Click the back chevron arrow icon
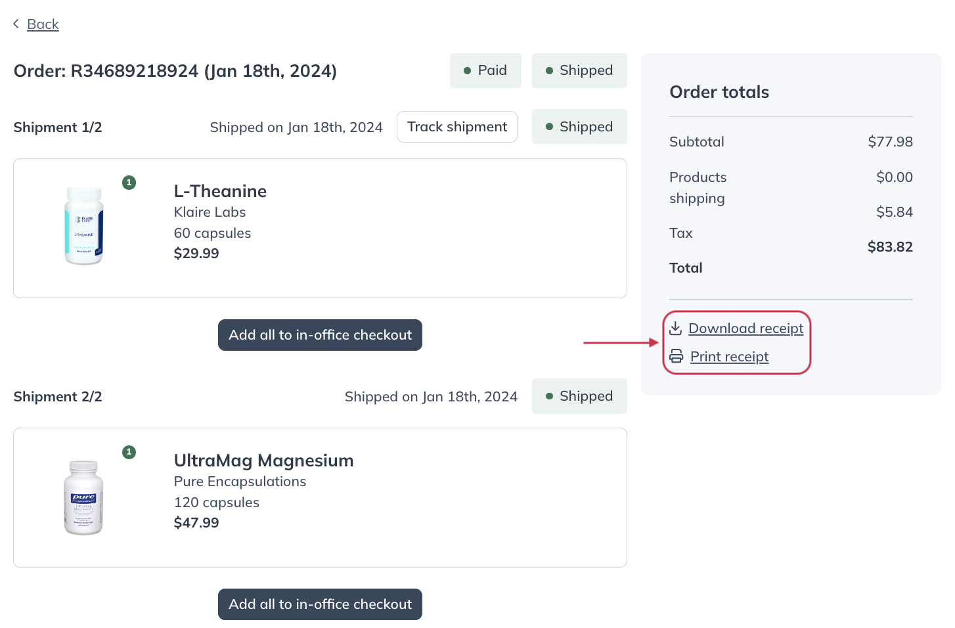This screenshot has width=955, height=628. click(16, 24)
